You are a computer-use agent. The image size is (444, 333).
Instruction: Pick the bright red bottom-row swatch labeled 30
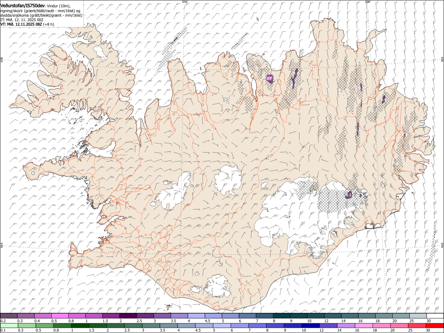(x=434, y=325)
